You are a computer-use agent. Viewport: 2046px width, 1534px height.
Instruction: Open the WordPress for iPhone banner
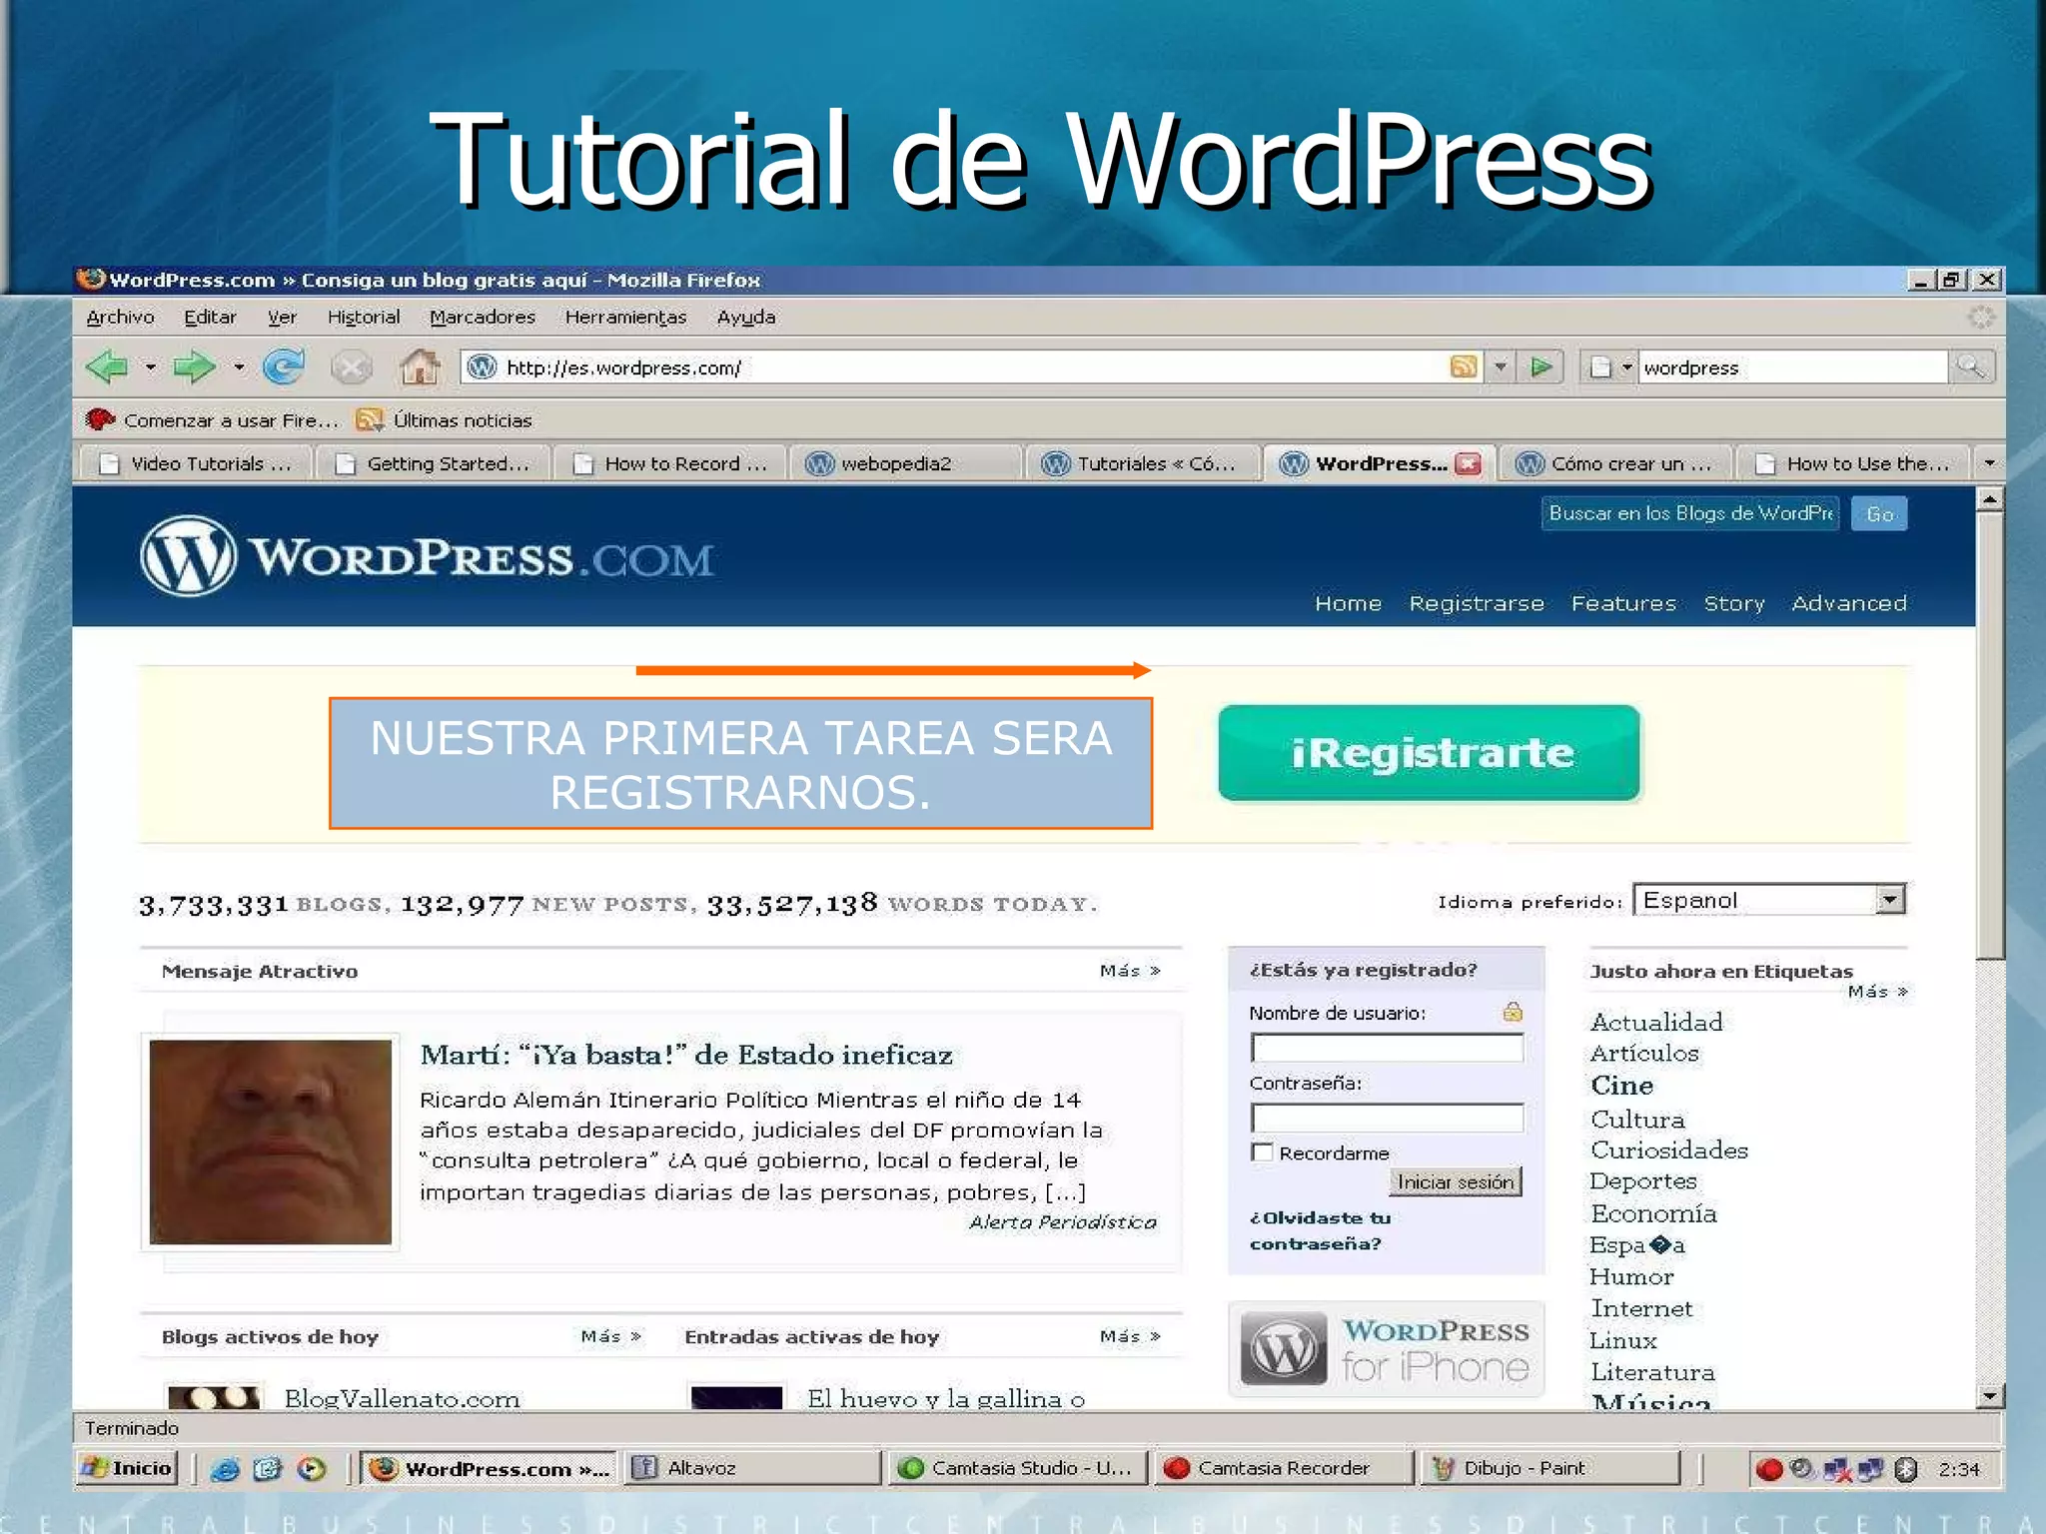click(x=1386, y=1349)
